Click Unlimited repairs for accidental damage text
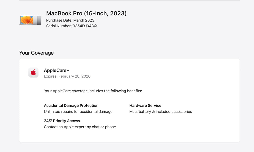This screenshot has width=254, height=152. [x=78, y=112]
